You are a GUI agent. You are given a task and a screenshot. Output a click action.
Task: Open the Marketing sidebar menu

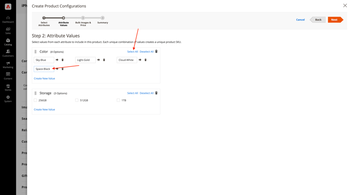[8, 65]
